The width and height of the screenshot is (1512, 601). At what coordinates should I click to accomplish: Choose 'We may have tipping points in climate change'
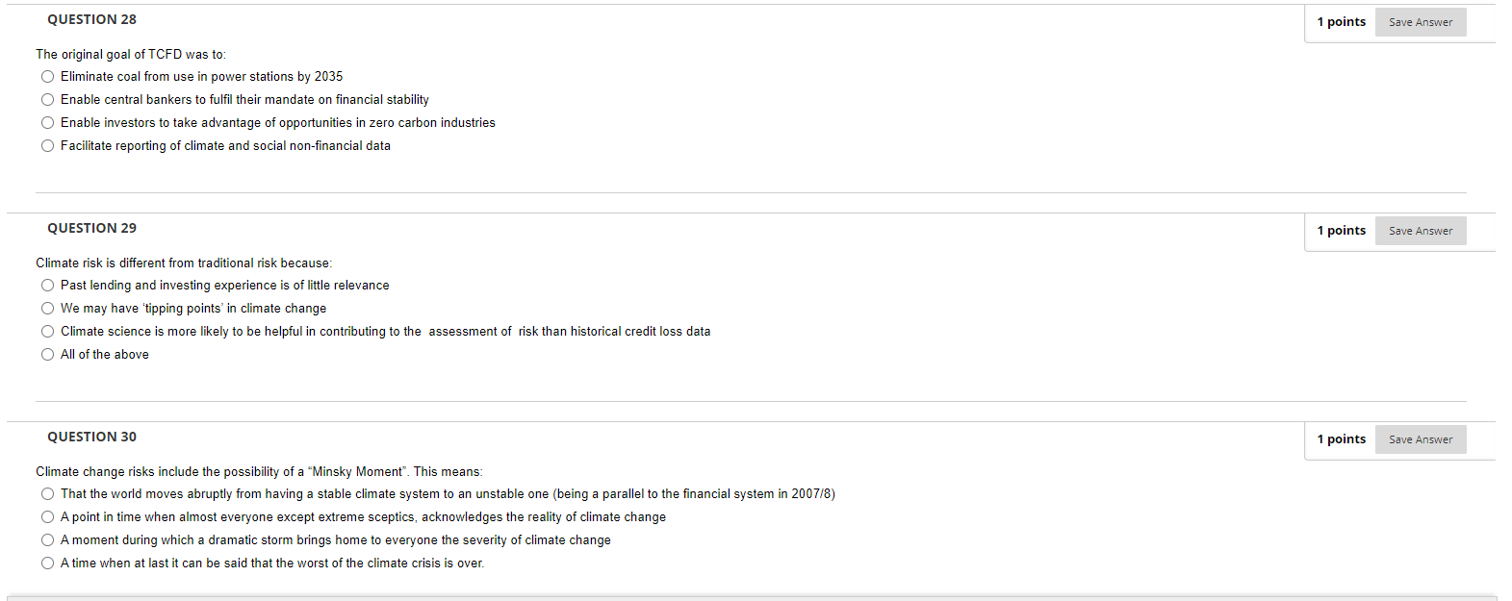pyautogui.click(x=47, y=309)
